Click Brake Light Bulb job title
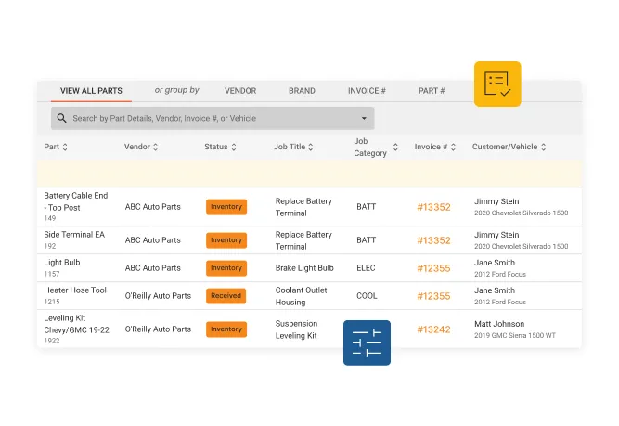 (304, 268)
